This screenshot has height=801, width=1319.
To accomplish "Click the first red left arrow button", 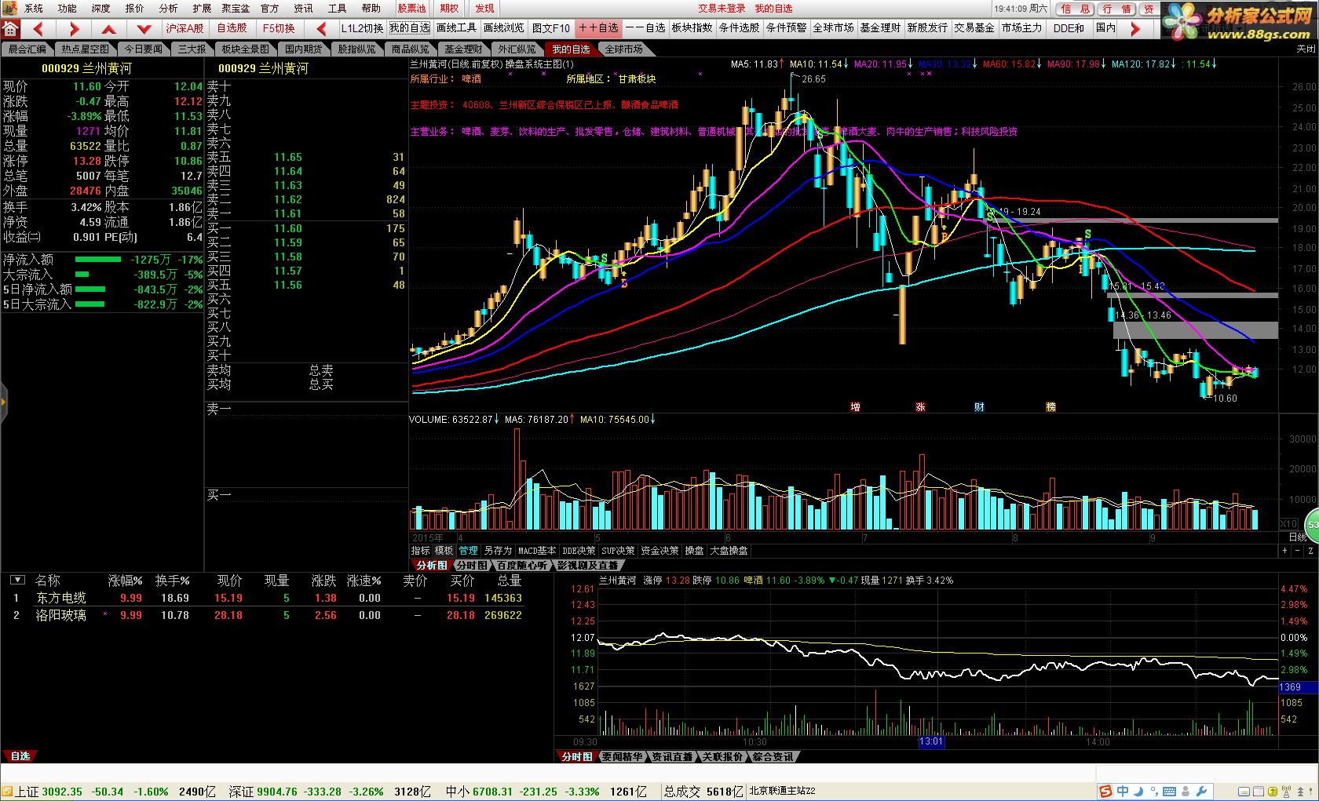I will coord(38,29).
